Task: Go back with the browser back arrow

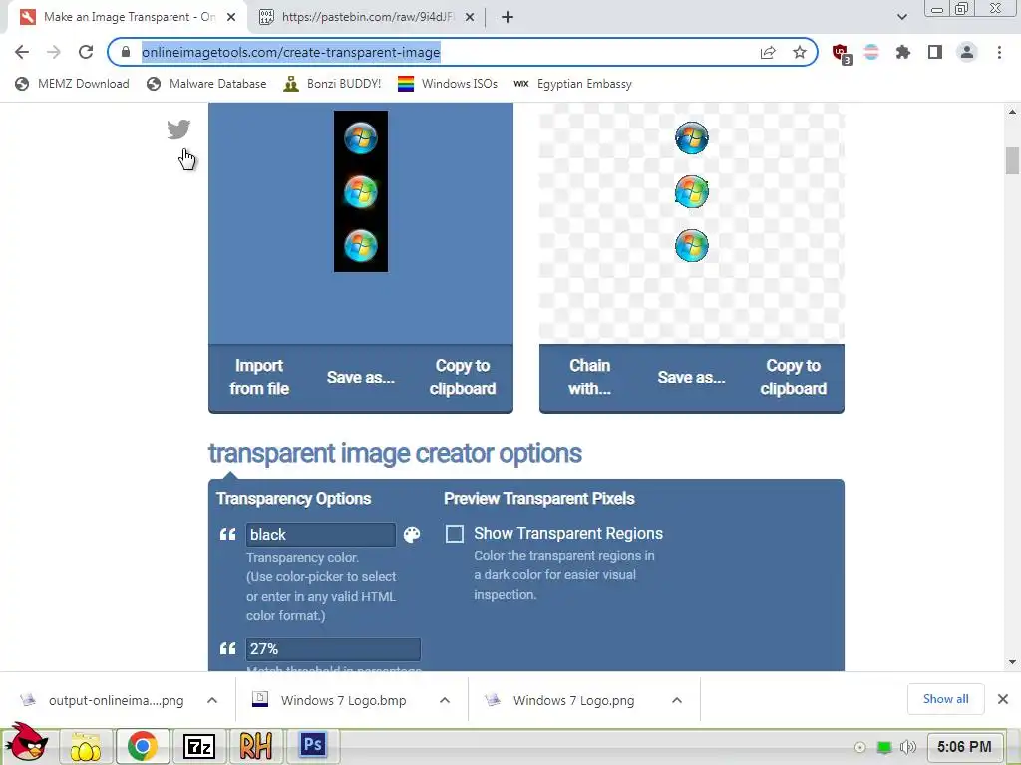Action: 22,52
